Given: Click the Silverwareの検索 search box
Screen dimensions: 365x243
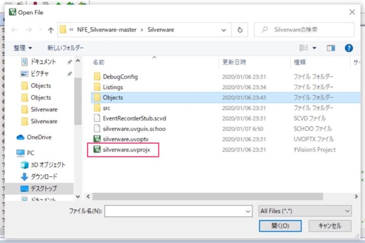Looking at the screenshot, I should coord(306,30).
